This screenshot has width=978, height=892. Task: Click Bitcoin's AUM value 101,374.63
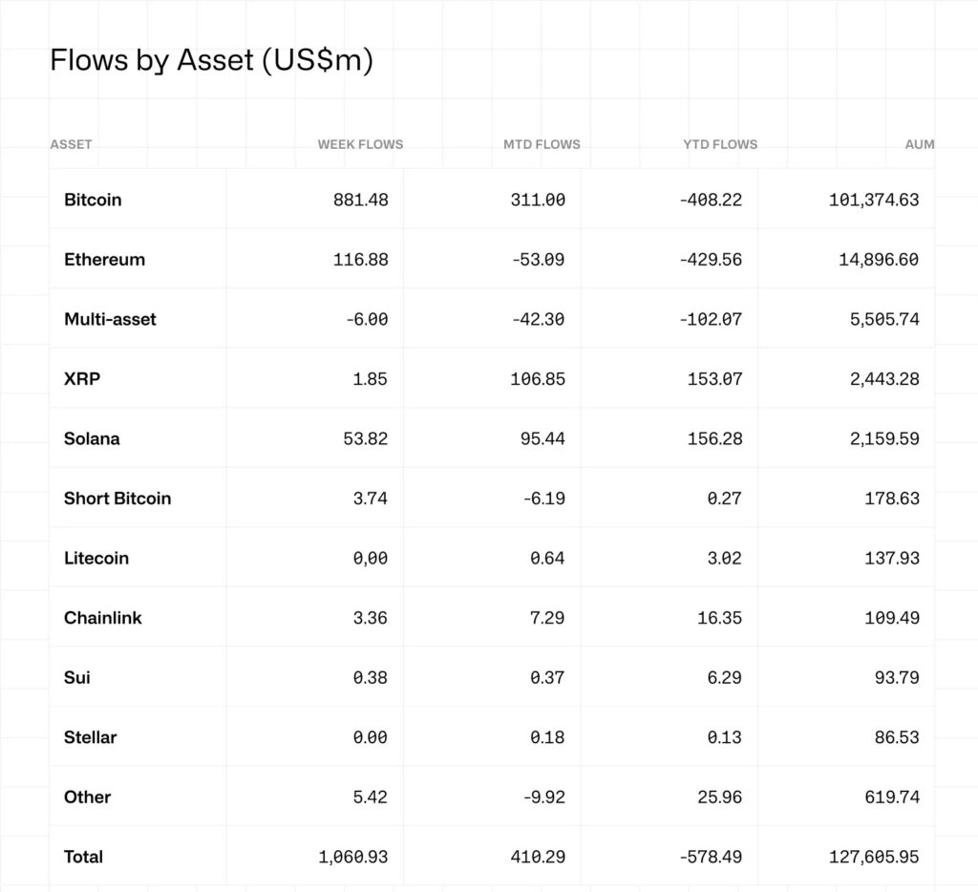pyautogui.click(x=875, y=200)
